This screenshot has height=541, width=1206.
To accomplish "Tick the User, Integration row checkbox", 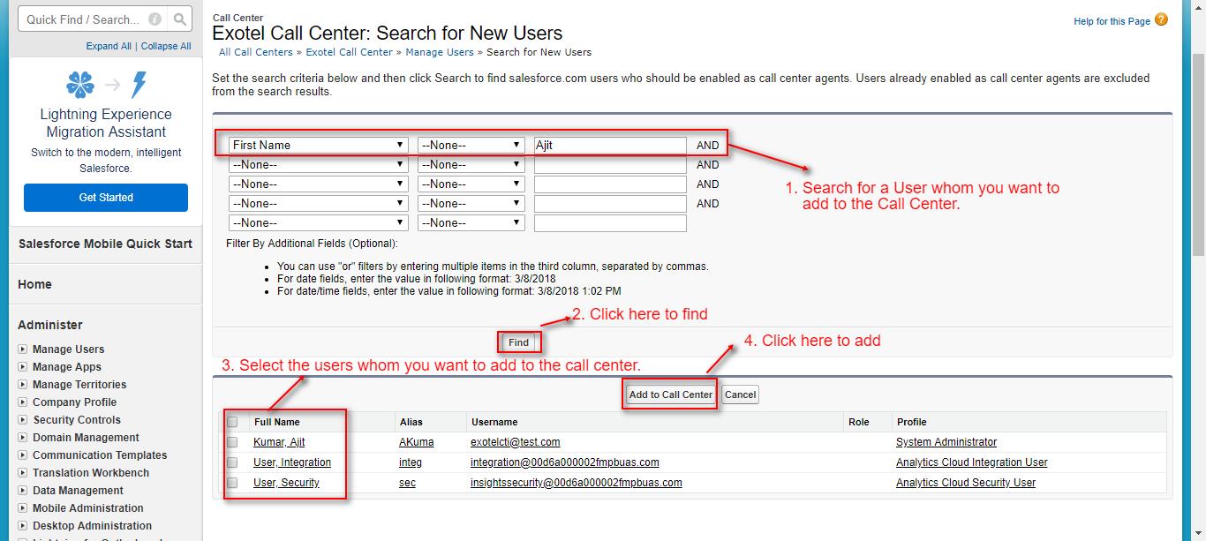I will 232,462.
